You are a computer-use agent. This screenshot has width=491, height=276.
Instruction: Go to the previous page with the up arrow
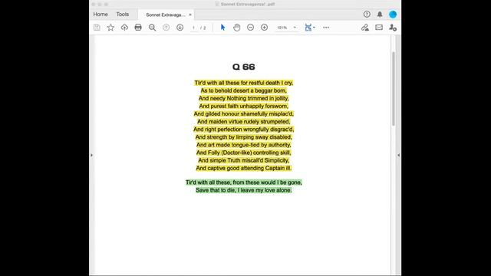pos(166,28)
